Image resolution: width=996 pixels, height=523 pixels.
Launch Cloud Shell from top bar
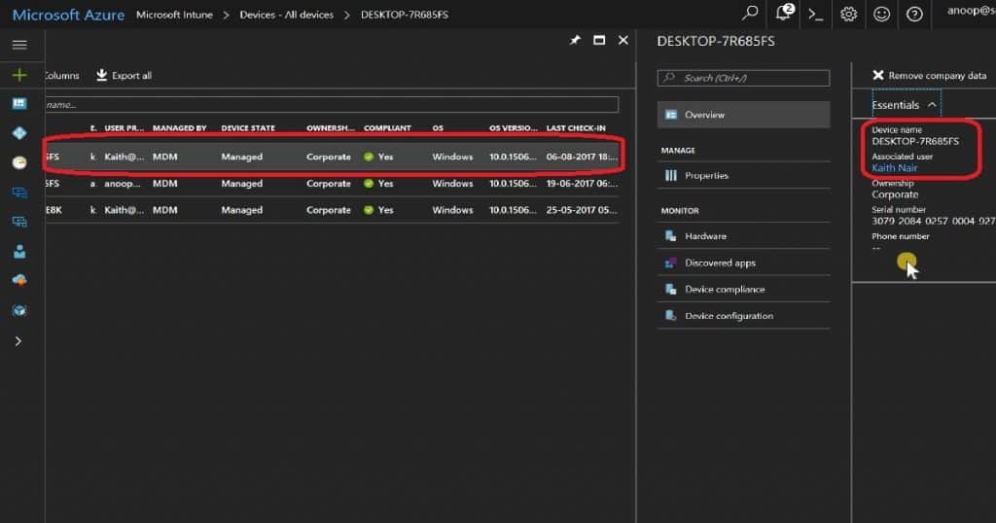(816, 14)
